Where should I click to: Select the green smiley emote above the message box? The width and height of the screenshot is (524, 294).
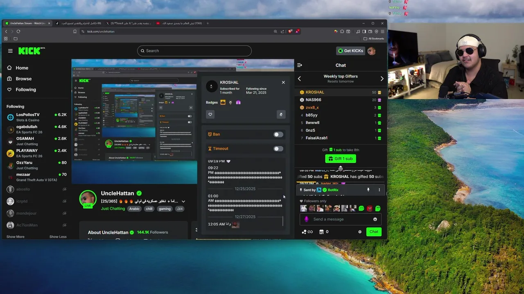(361, 208)
